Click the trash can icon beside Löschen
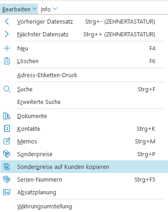This screenshot has width=168, height=212. tap(7, 61)
